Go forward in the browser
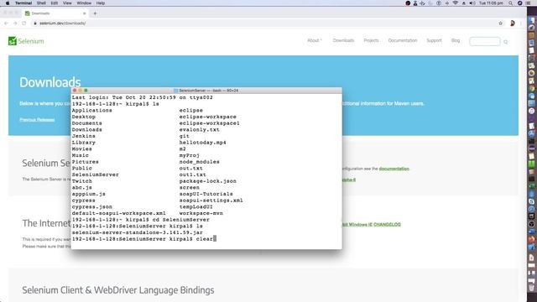 tap(15, 23)
